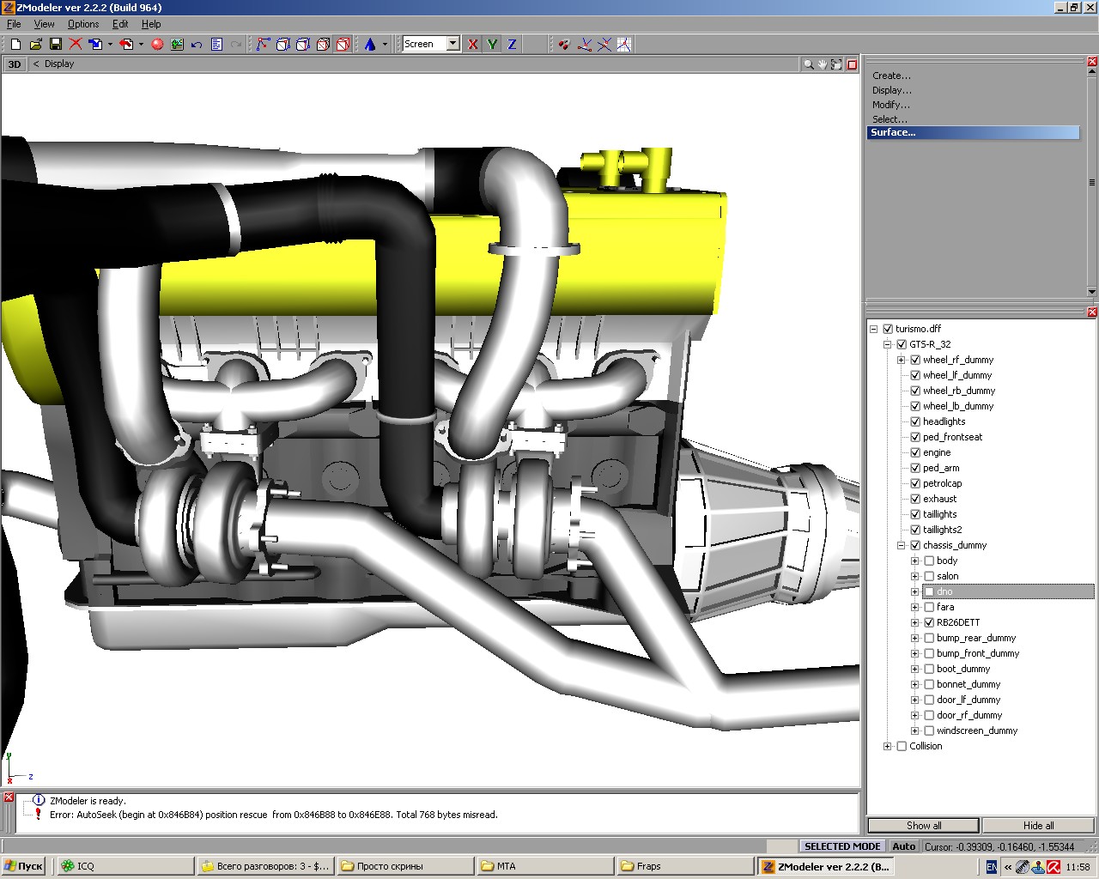Open the red Materials editor sphere icon
The width and height of the screenshot is (1099, 879).
pyautogui.click(x=157, y=44)
